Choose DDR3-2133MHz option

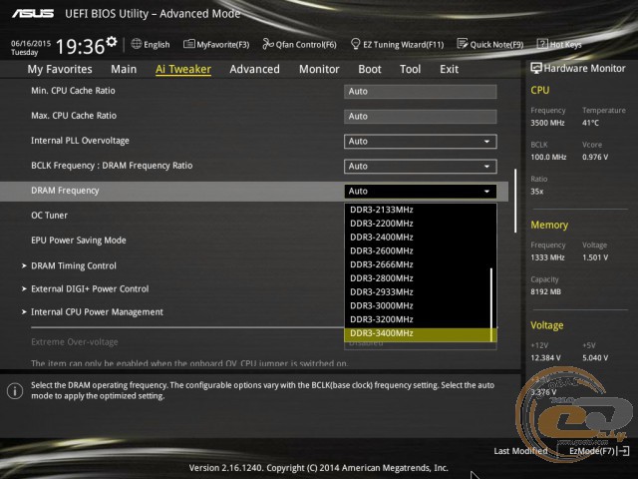coord(418,210)
